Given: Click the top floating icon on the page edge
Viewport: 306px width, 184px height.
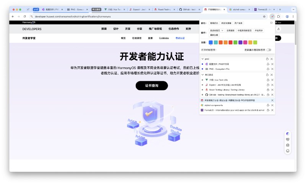Looking at the screenshot, I should tap(288, 134).
